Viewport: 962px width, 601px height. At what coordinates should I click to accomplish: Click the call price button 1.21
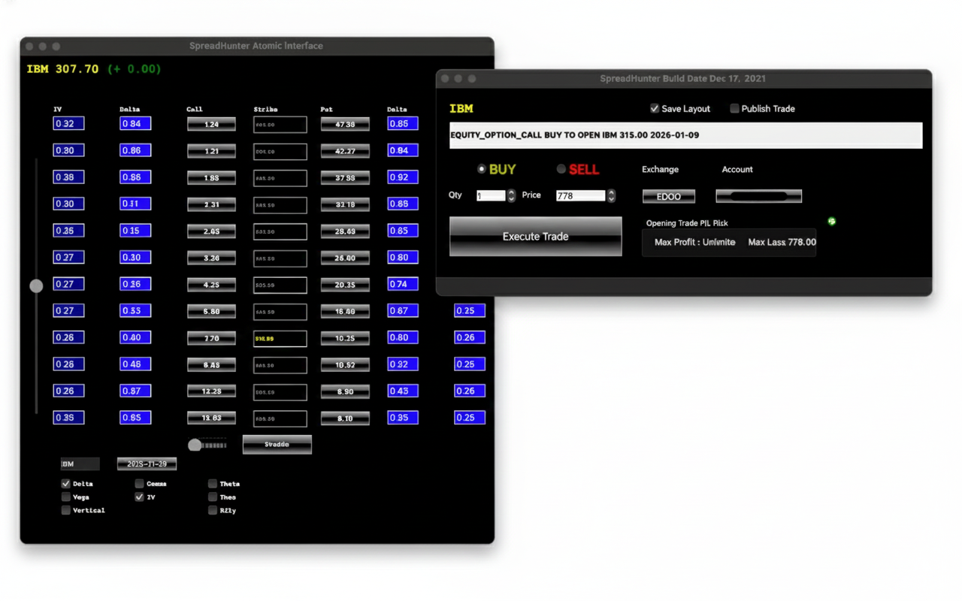click(x=211, y=151)
